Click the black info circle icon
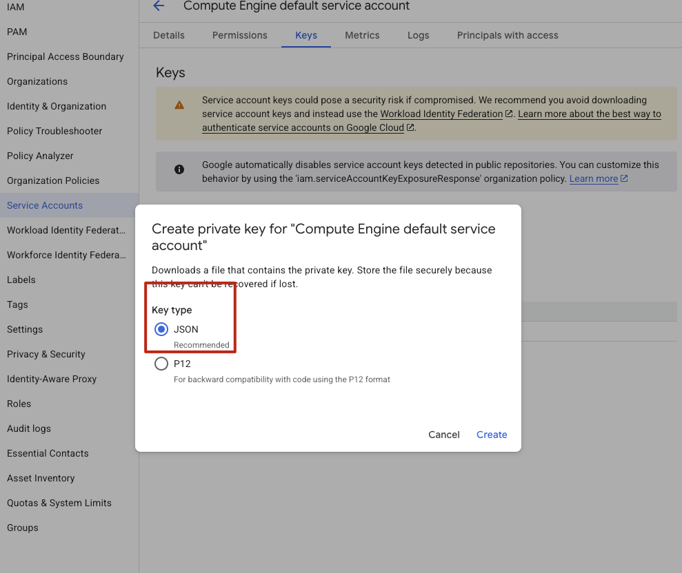 pyautogui.click(x=179, y=169)
